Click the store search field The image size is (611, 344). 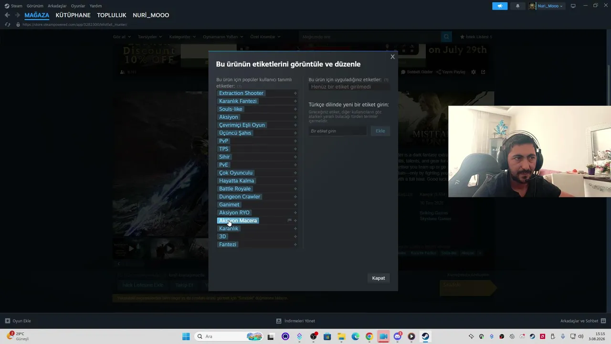pyautogui.click(x=370, y=37)
